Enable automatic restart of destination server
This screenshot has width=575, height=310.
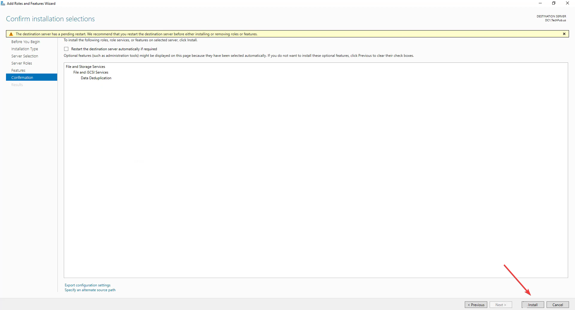66,49
